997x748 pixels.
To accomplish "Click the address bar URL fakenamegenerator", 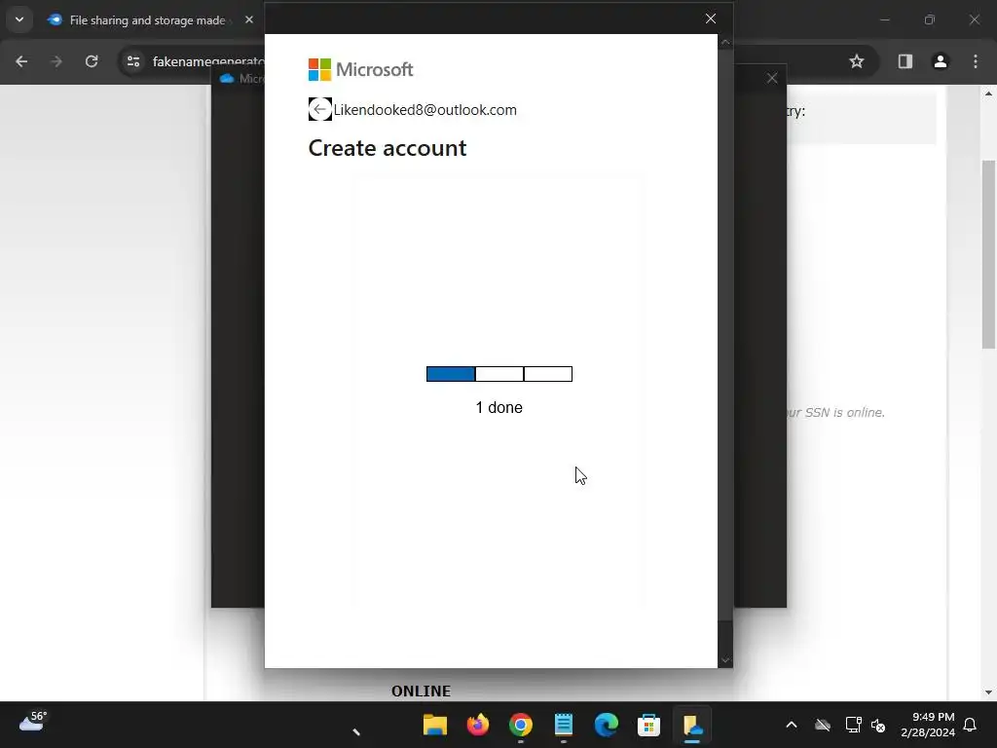I will pyautogui.click(x=208, y=61).
